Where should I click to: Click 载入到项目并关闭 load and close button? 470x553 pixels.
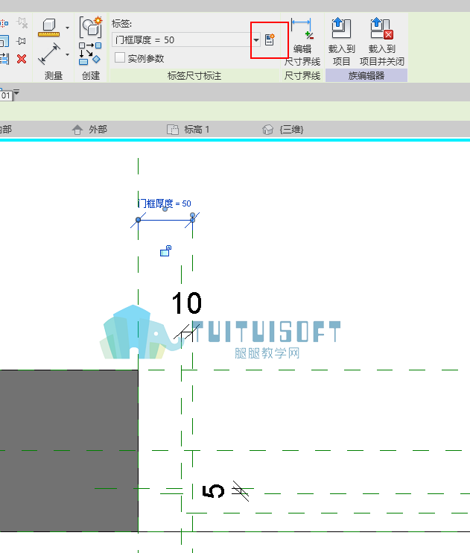coord(382,42)
